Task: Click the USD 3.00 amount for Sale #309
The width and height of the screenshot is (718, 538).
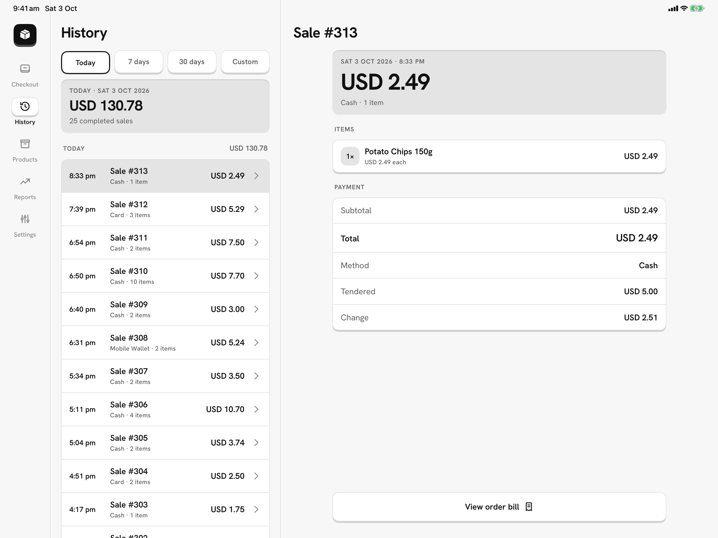Action: click(x=228, y=309)
